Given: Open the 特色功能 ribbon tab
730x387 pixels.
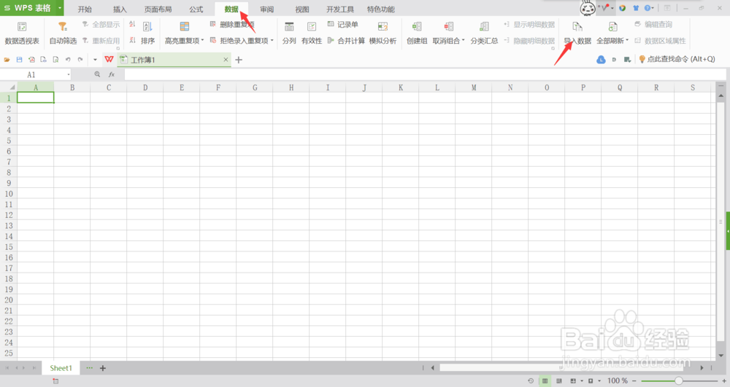Looking at the screenshot, I should 381,9.
